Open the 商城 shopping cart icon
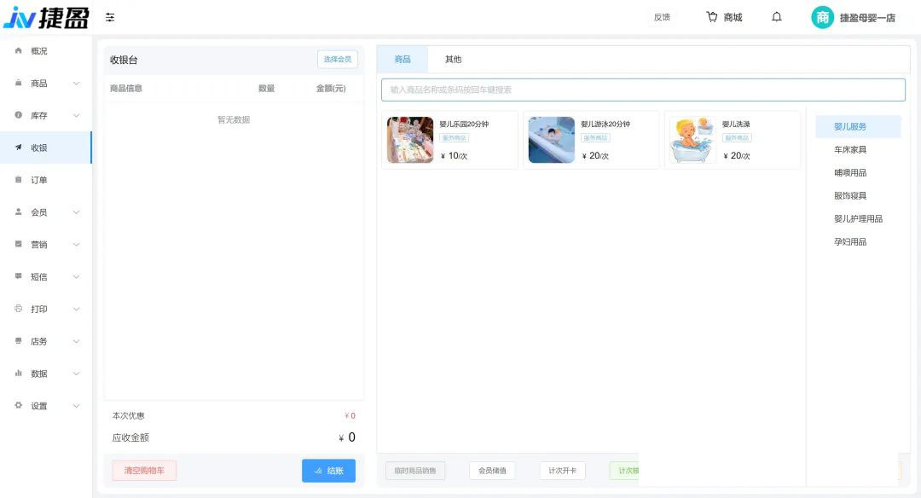921x498 pixels. point(712,17)
